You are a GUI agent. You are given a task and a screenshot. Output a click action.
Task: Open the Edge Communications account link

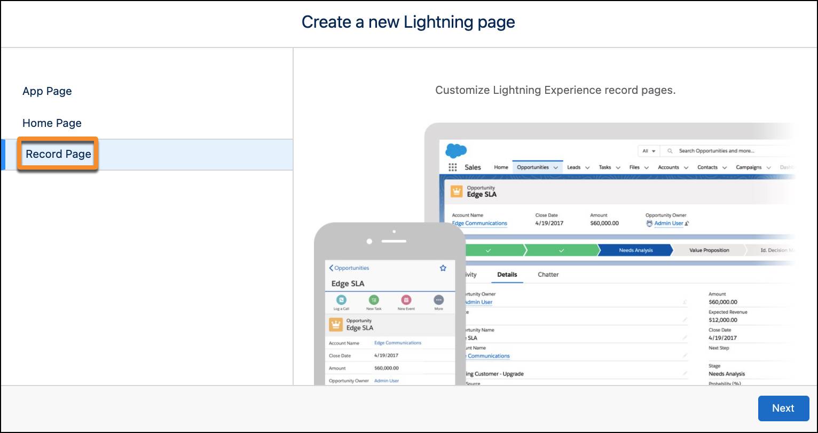tap(479, 223)
